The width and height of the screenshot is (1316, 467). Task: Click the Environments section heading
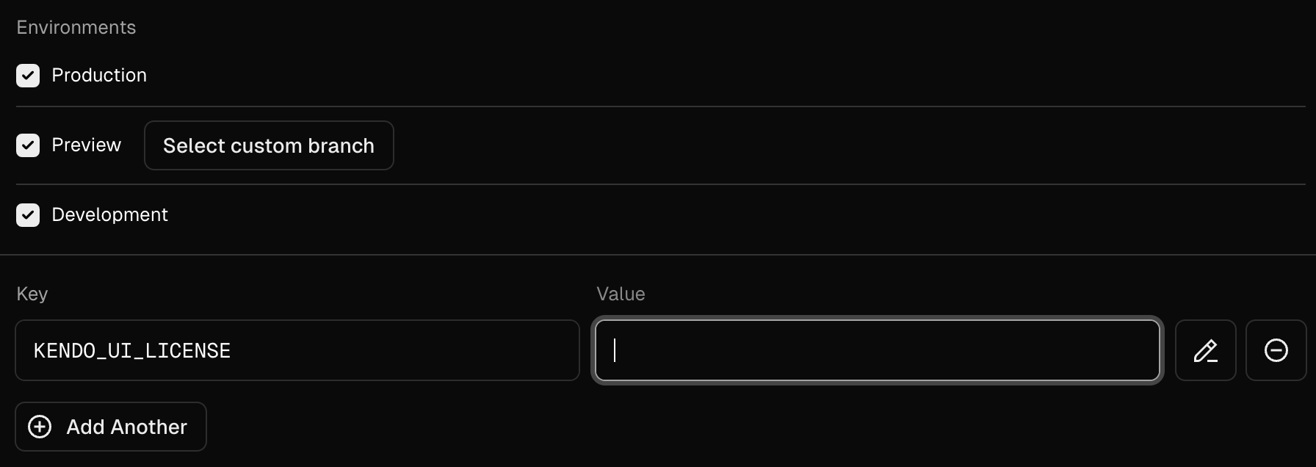point(76,27)
